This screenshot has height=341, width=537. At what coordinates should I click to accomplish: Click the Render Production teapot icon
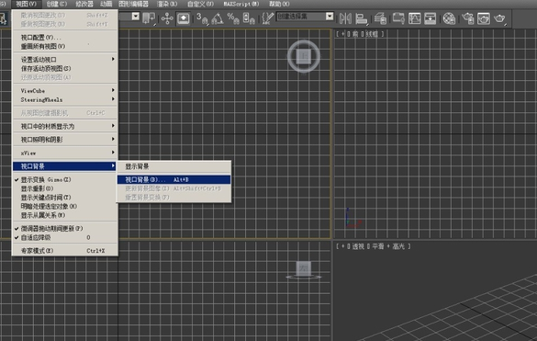499,18
